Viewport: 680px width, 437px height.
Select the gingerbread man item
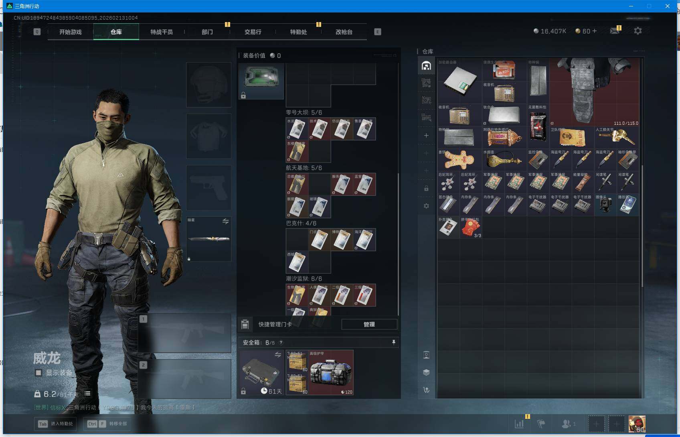(x=459, y=160)
